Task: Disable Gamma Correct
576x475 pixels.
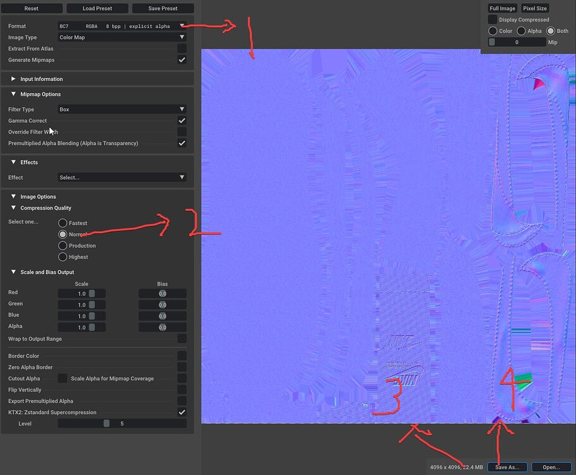Action: click(182, 120)
